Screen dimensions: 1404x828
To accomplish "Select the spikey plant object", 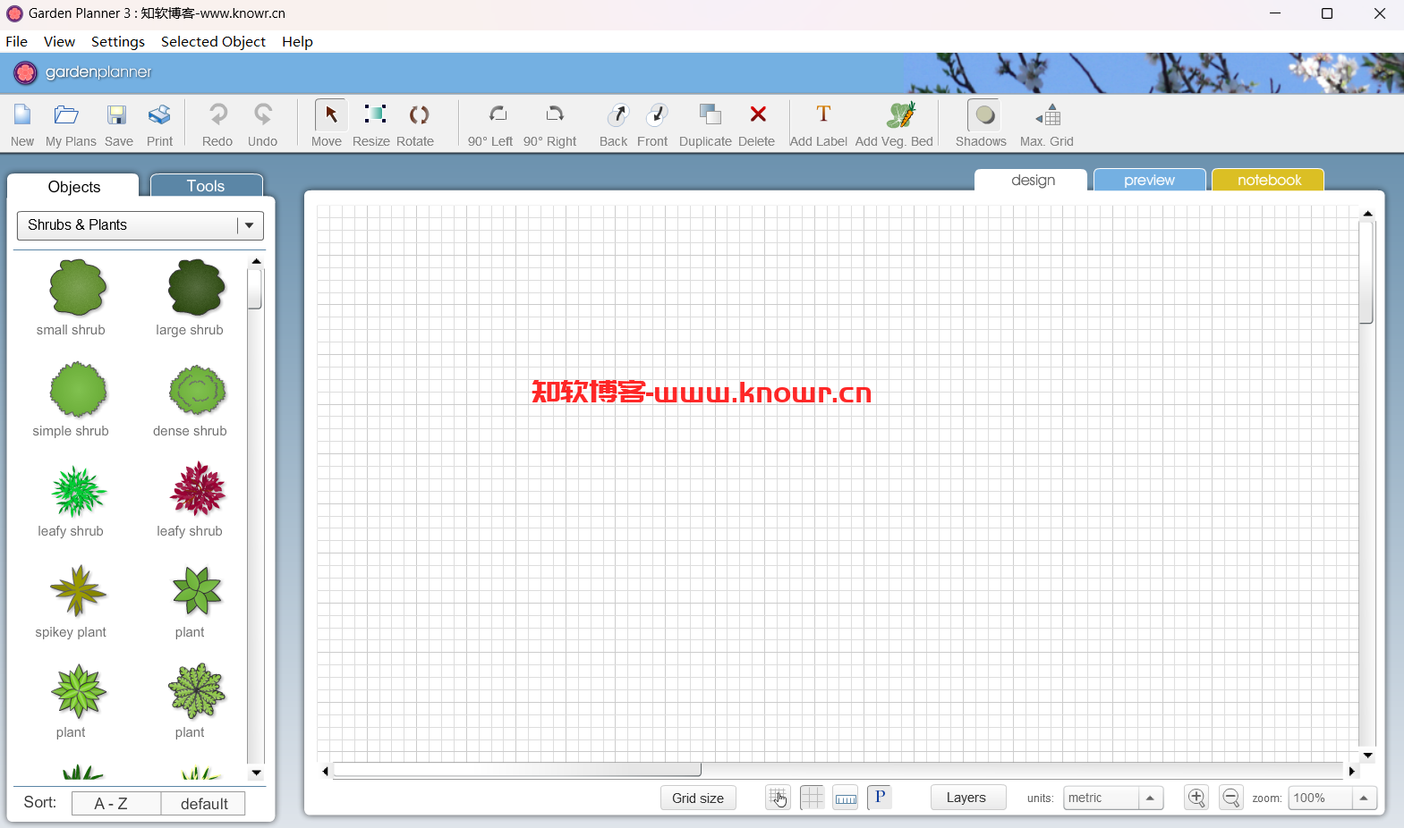I will [78, 591].
